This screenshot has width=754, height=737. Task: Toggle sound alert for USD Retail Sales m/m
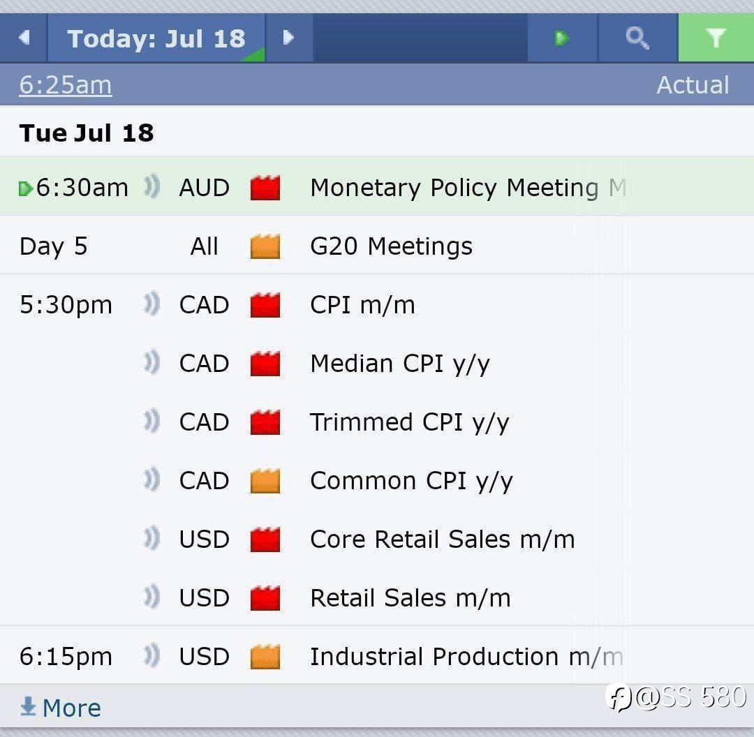pos(151,597)
